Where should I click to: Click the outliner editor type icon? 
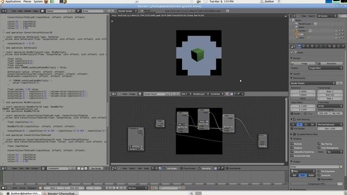(292, 16)
